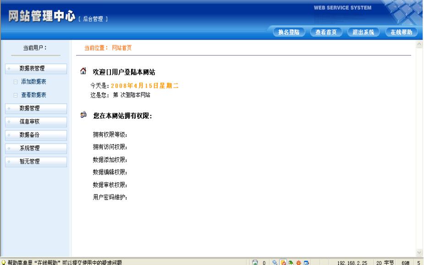This screenshot has width=424, height=265.
Task: Click the orange folder icon in the status bar
Action: coord(282,261)
